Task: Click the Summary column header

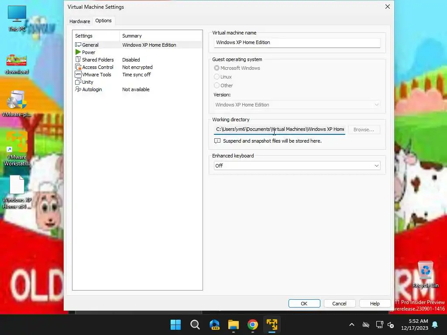Action: [x=161, y=36]
